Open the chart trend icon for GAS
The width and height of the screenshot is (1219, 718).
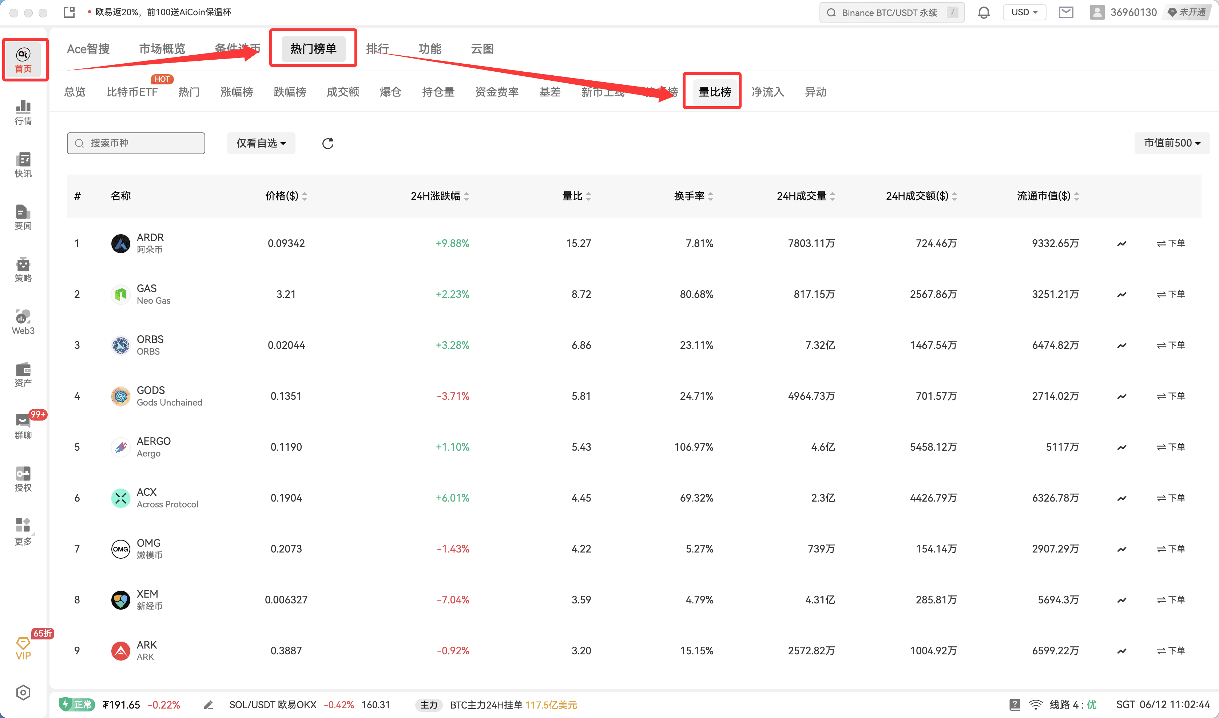coord(1122,294)
